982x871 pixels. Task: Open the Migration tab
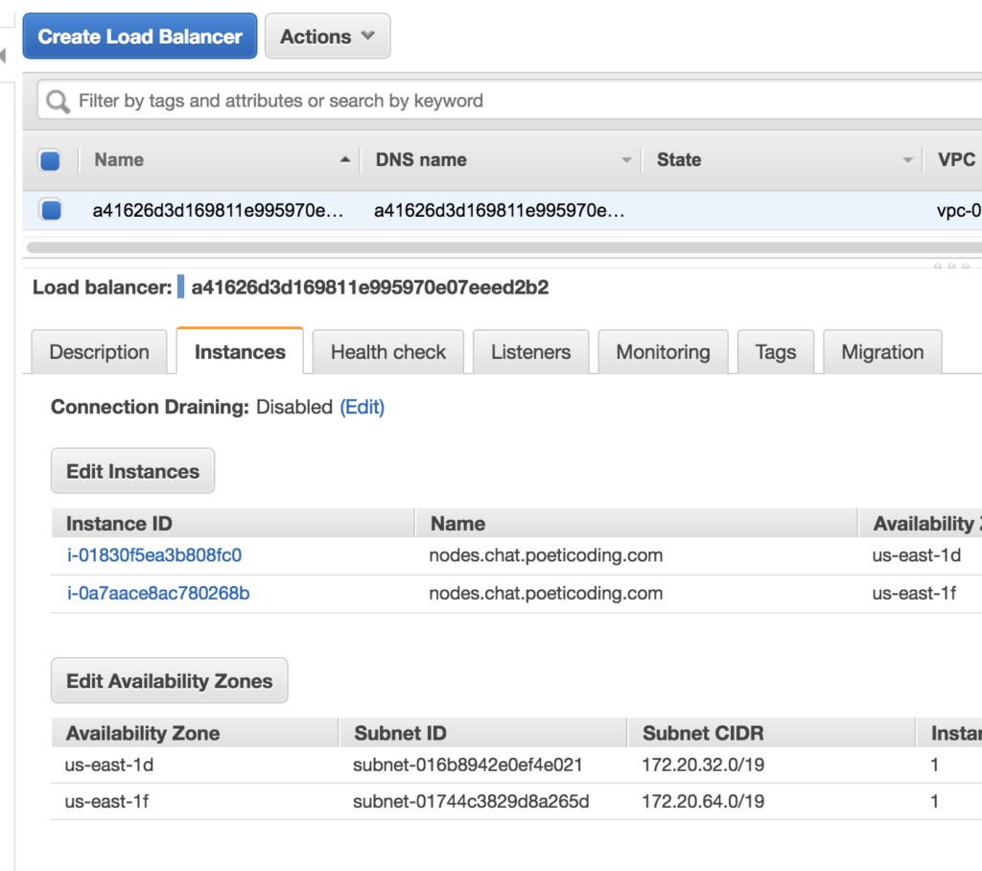pyautogui.click(x=882, y=352)
